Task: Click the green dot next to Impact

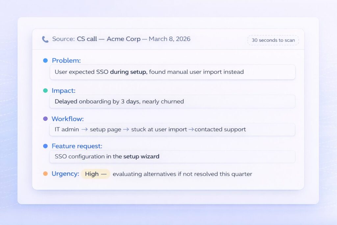Action: point(45,91)
